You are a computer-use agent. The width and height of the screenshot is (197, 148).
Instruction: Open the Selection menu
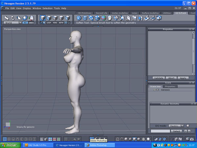47,8
